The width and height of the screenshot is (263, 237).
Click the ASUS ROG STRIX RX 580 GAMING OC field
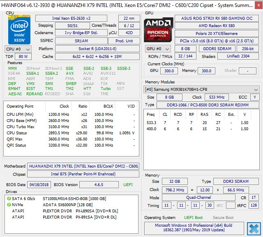click(x=217, y=18)
